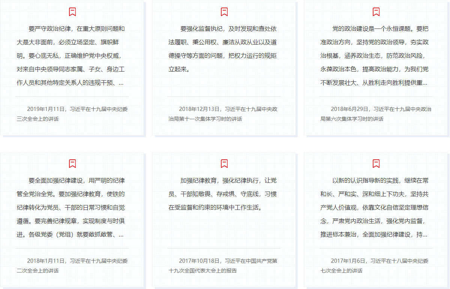Select the 2017年10月18日 report source caption
This screenshot has height=289, width=450.
[223, 265]
